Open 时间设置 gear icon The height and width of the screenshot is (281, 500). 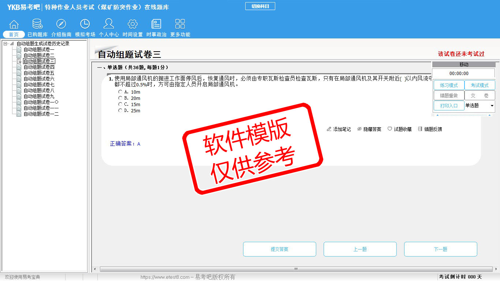point(133,25)
